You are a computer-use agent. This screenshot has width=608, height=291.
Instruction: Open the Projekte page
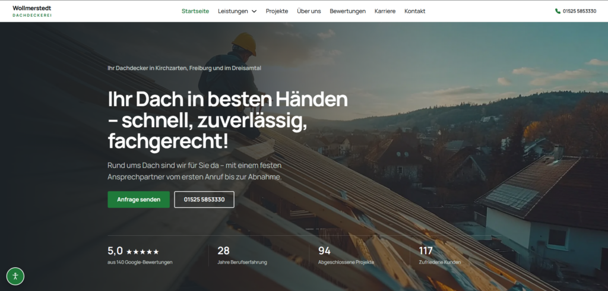[277, 11]
